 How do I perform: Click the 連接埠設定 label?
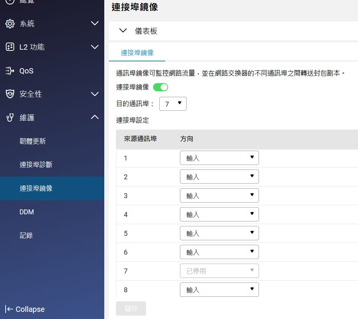coord(133,120)
